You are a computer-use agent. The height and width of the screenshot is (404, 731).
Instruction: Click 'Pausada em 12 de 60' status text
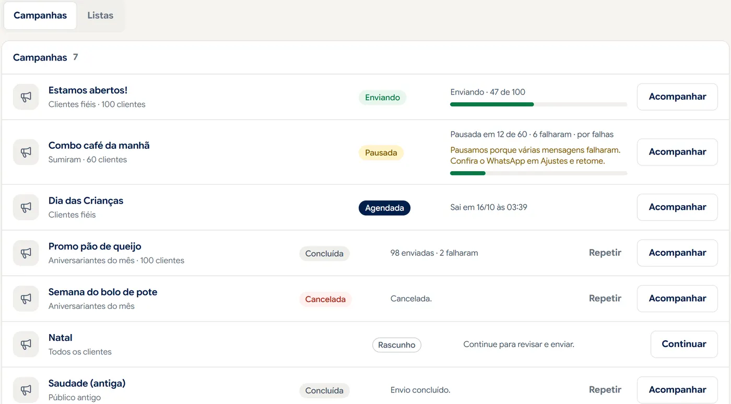[x=489, y=134]
